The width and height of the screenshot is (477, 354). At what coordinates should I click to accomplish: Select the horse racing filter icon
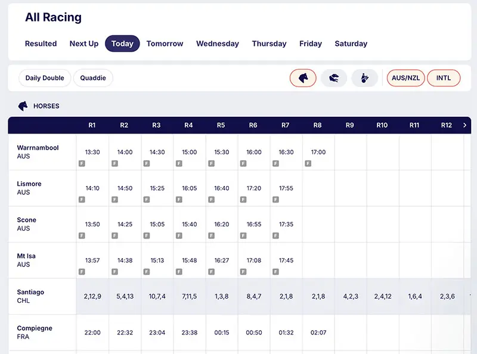tap(303, 78)
